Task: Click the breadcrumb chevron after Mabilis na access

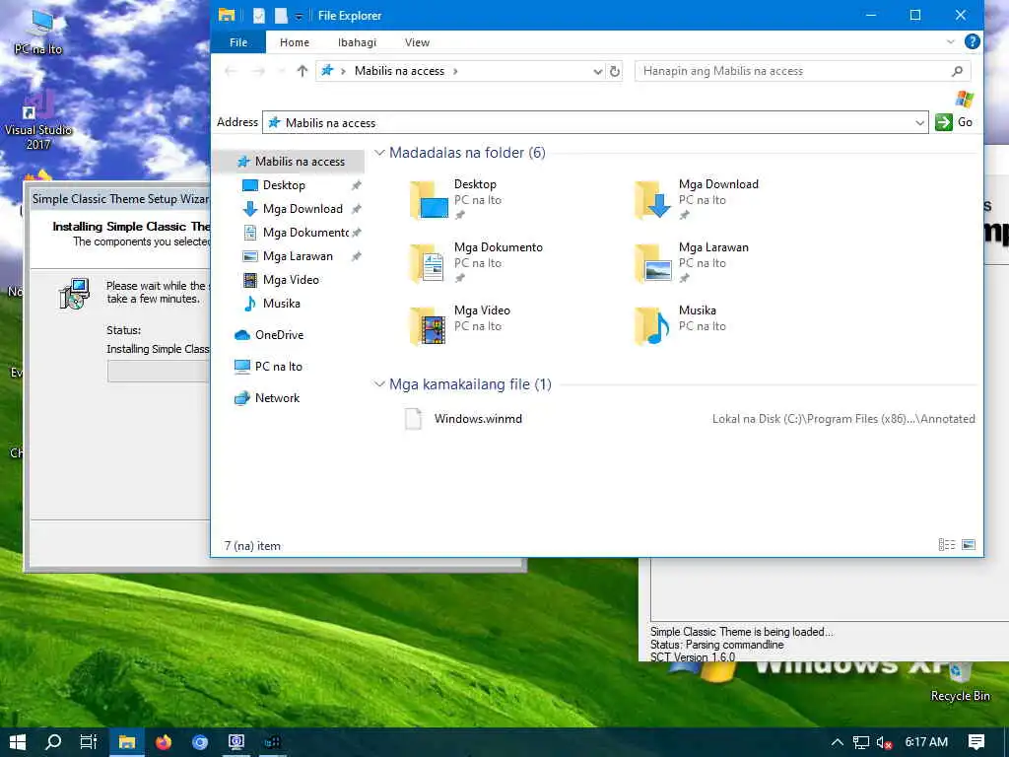Action: point(455,71)
